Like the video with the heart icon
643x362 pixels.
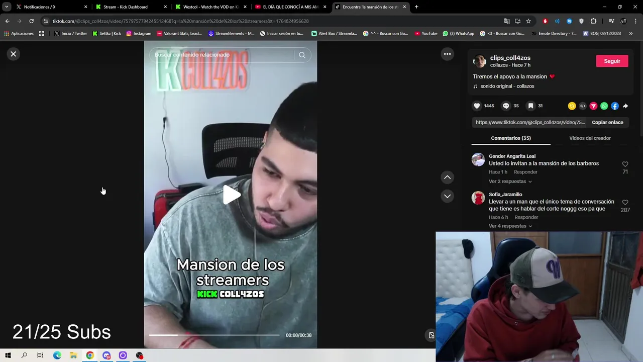[x=477, y=106]
